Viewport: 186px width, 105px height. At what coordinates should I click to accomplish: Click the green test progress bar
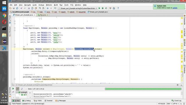click(143, 89)
